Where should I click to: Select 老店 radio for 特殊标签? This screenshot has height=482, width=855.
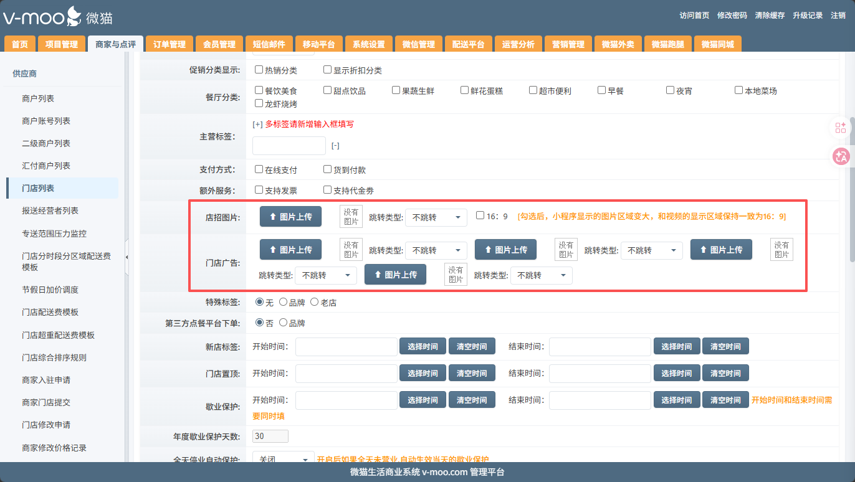[x=314, y=302]
